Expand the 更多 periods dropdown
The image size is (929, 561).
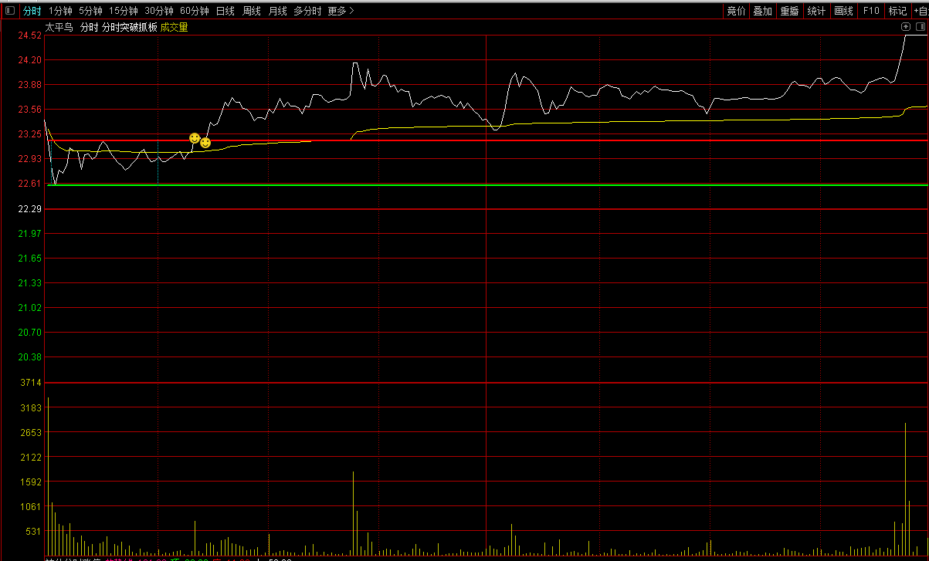coord(341,11)
